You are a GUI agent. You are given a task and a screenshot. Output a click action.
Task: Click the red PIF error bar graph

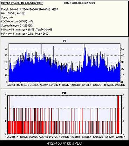coord(64,114)
